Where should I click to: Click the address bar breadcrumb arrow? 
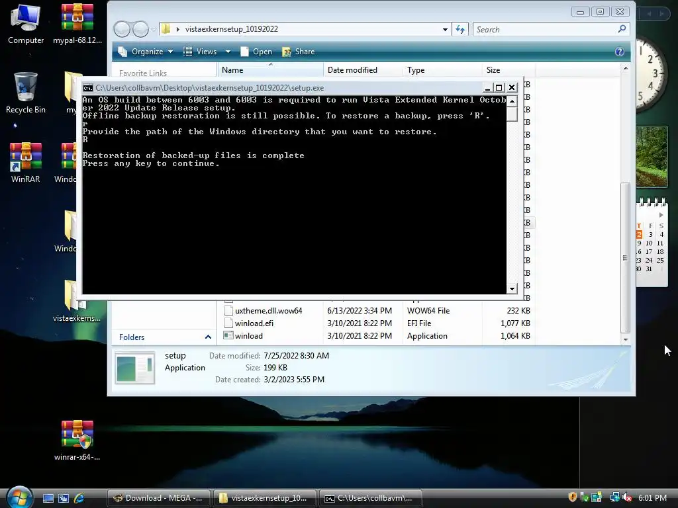pyautogui.click(x=177, y=29)
